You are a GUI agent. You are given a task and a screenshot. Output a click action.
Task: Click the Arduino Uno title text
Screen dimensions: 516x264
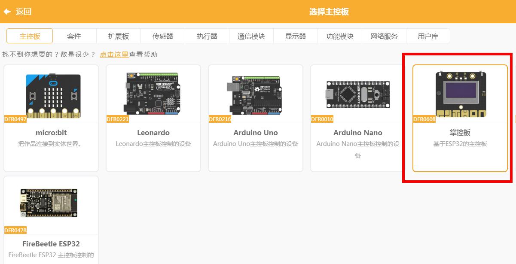pos(256,133)
